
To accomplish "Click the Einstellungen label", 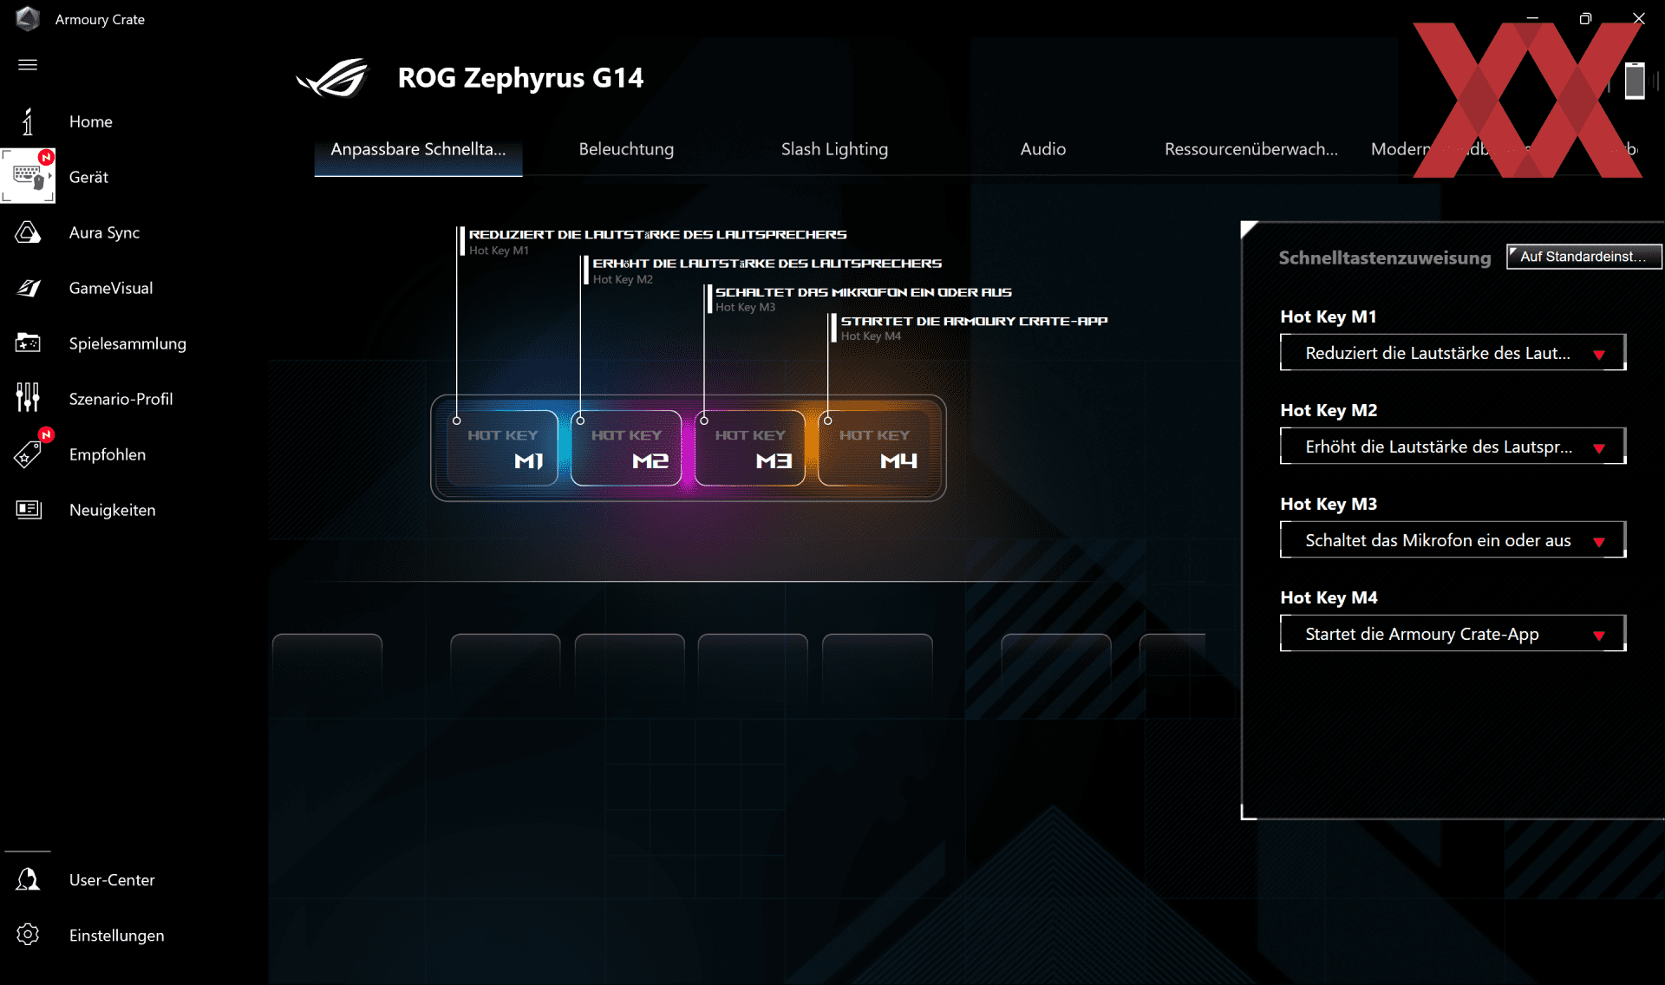I will [117, 936].
